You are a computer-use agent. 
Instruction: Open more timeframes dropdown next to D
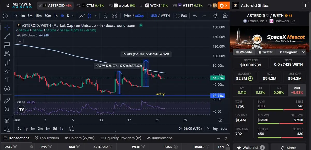click(x=73, y=16)
